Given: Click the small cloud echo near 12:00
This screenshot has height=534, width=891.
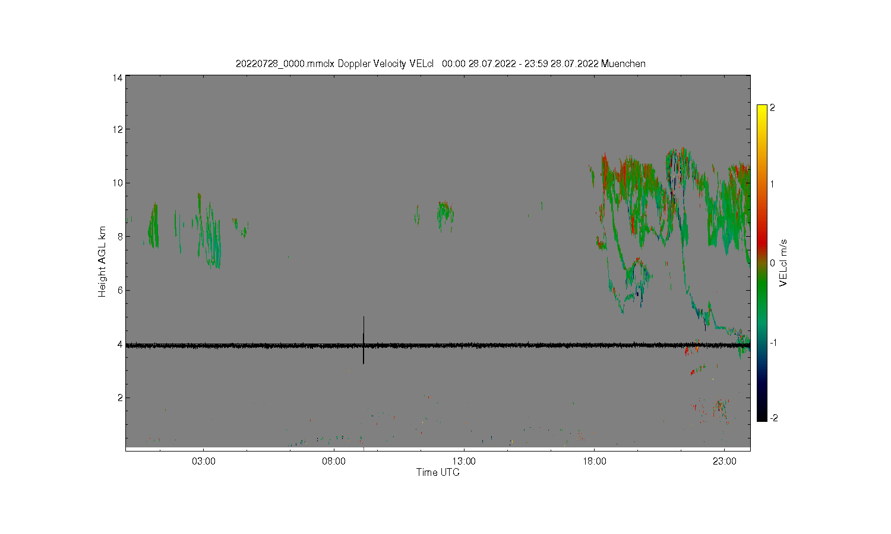Looking at the screenshot, I should (x=445, y=216).
